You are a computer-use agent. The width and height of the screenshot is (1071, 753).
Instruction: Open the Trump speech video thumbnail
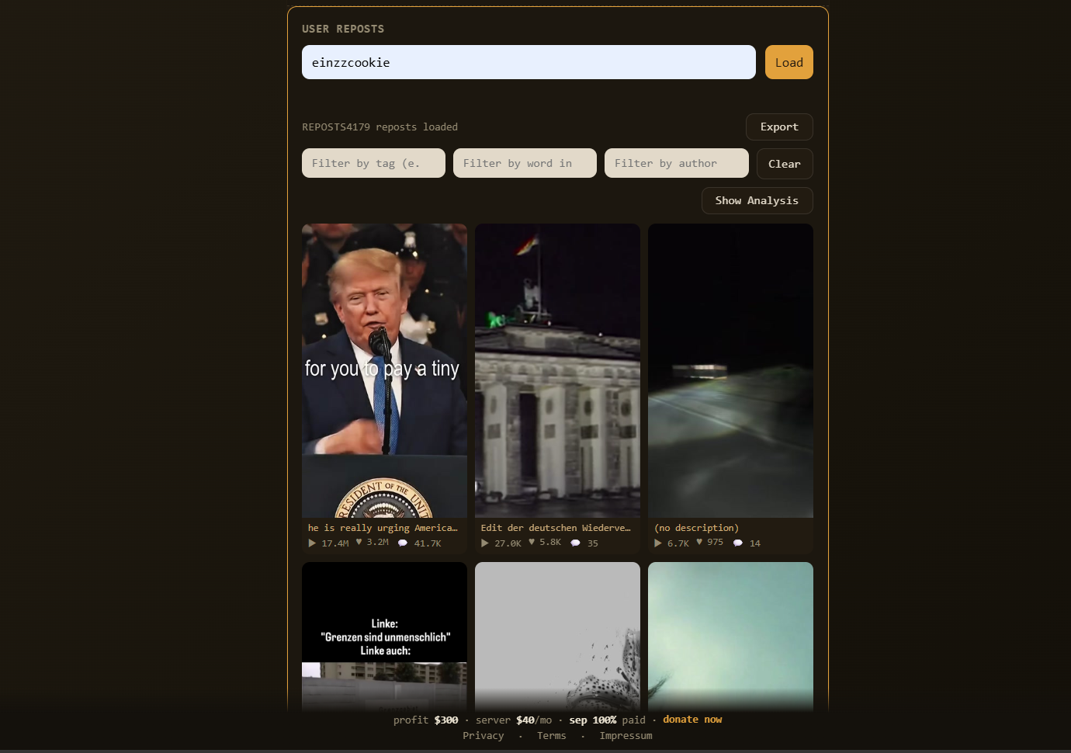pos(384,370)
